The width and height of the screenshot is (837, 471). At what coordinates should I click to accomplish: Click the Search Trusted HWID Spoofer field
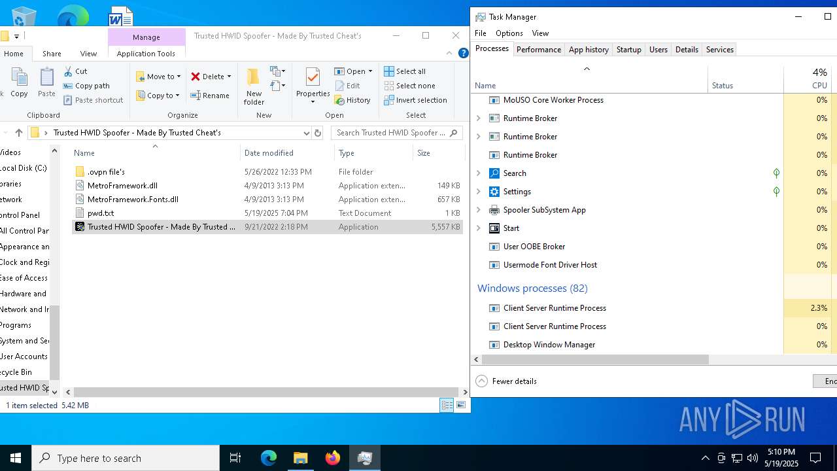(397, 133)
